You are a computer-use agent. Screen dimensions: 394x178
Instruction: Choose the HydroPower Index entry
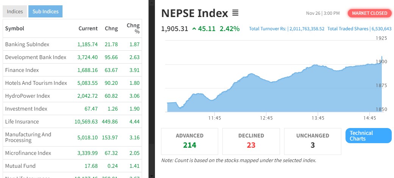pos(28,96)
